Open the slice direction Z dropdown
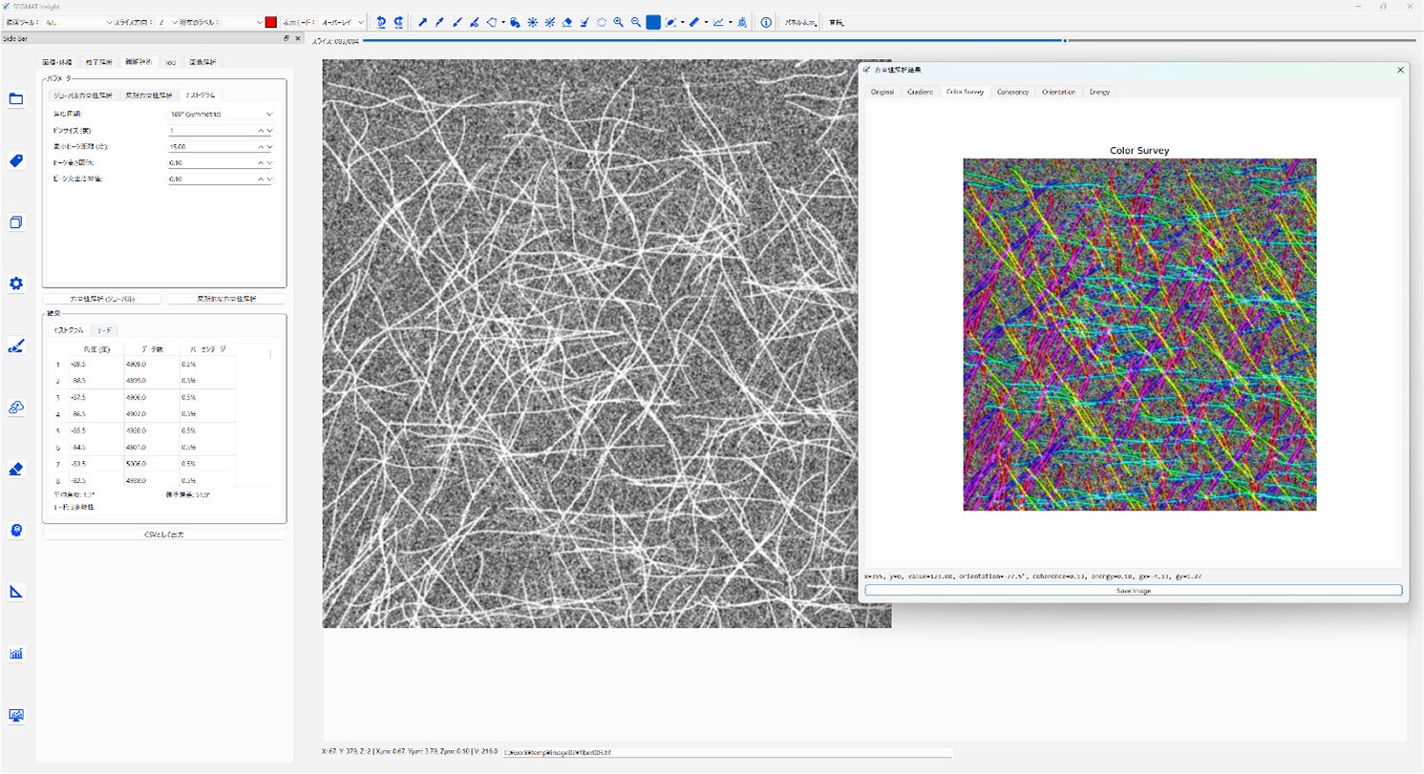 [x=166, y=22]
